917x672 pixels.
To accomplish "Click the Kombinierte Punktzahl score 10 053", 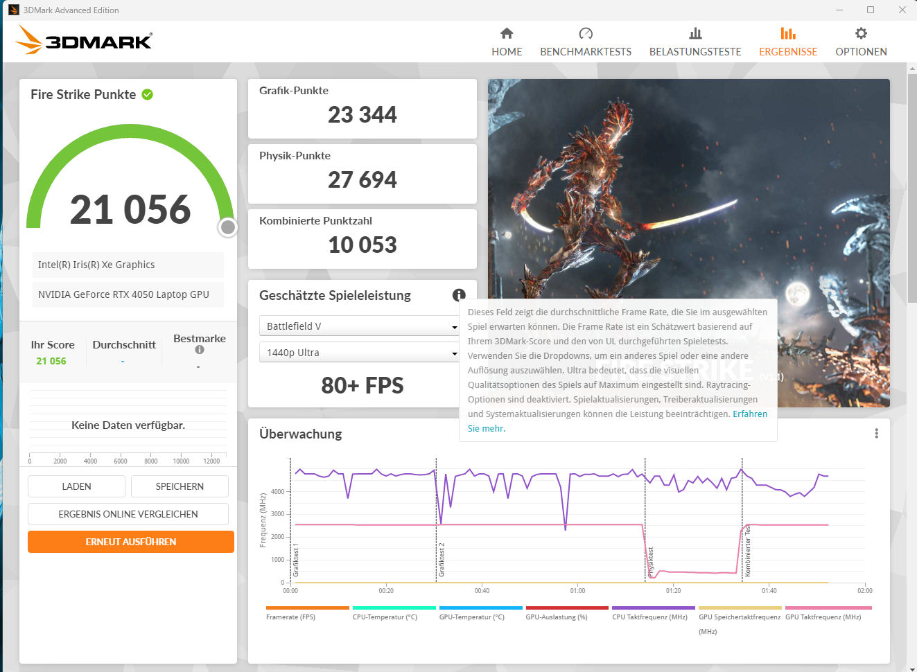I will coord(362,245).
